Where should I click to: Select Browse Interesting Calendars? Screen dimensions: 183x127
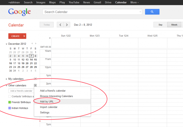point(56,96)
